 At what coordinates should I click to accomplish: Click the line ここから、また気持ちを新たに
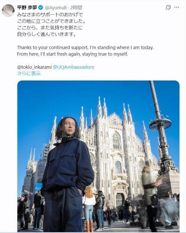coord(50,28)
